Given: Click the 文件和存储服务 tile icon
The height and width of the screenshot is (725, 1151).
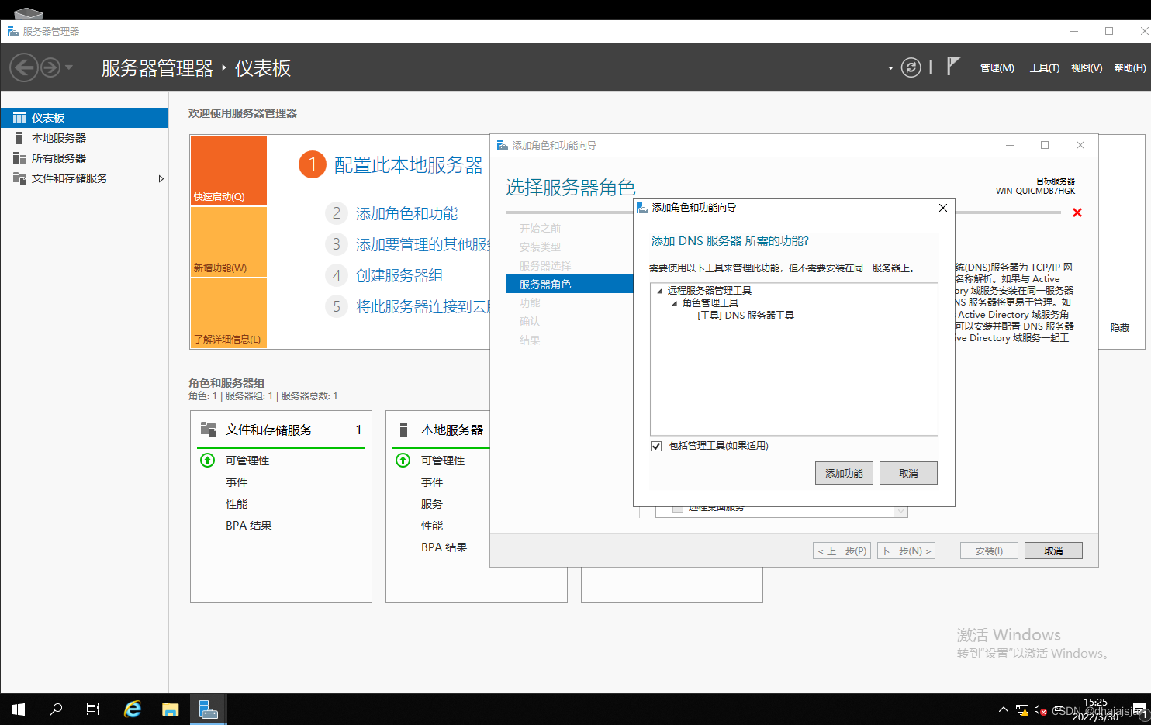Looking at the screenshot, I should point(209,429).
